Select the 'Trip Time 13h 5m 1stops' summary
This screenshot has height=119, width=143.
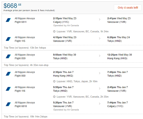[x=25, y=48]
